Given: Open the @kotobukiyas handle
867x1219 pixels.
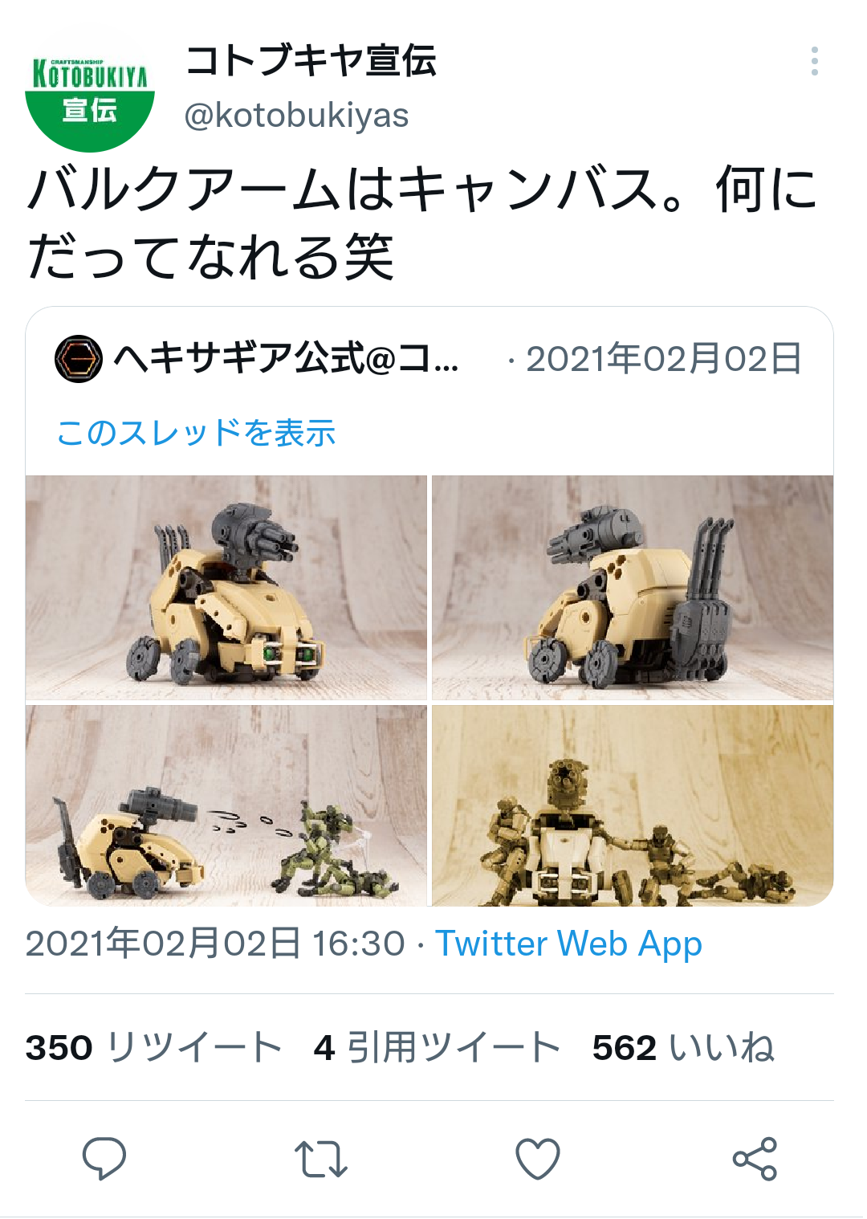Looking at the screenshot, I should point(296,116).
